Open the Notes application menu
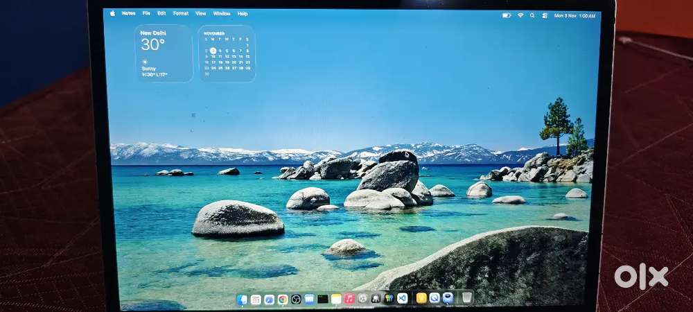The image size is (693, 312). click(x=129, y=13)
